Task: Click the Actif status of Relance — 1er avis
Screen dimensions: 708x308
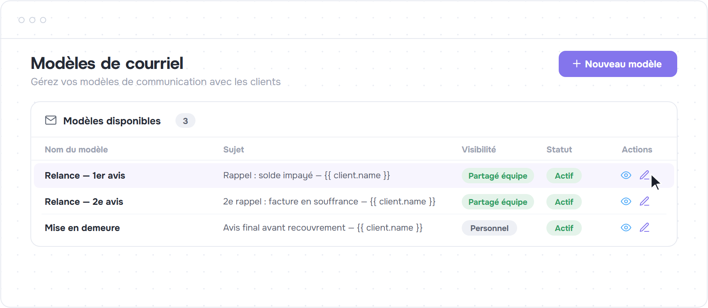Action: [x=564, y=176]
